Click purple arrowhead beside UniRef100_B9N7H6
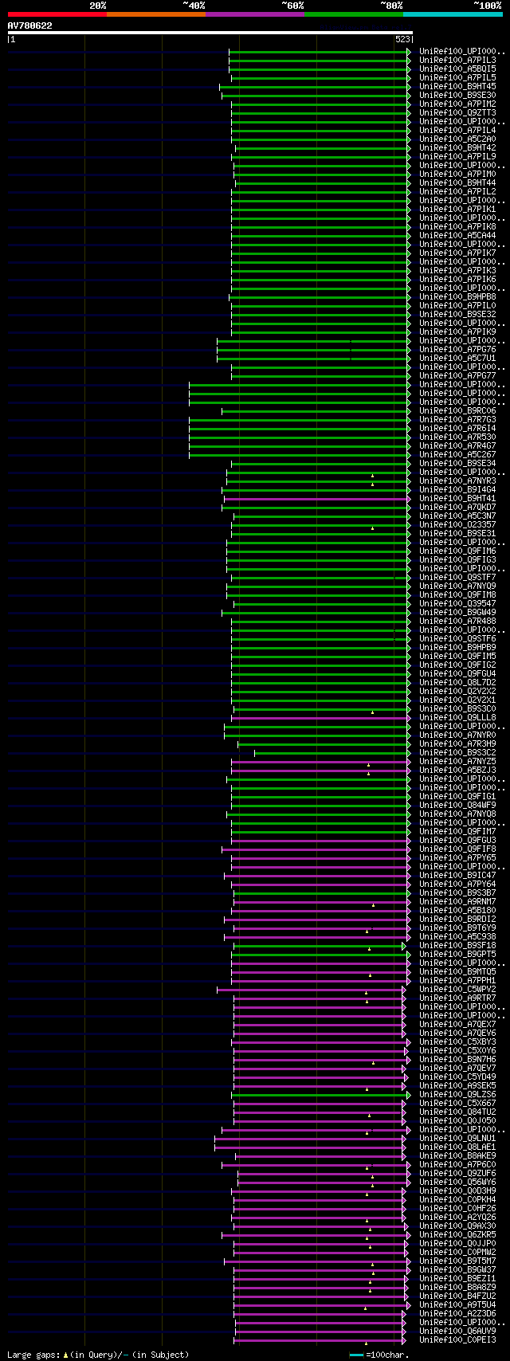The image size is (510, 1361). (x=409, y=1059)
